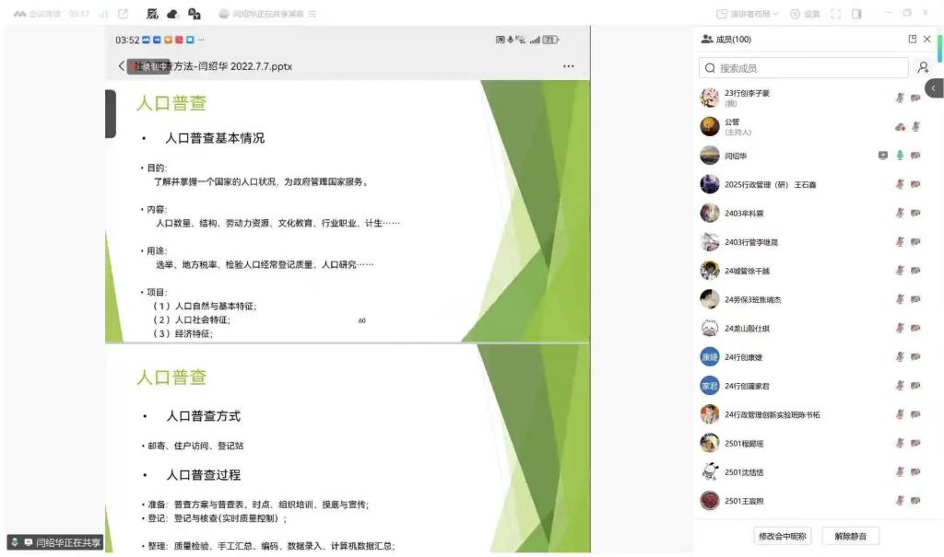Click the network signal strength icon
The height and width of the screenshot is (557, 944).
102,14
